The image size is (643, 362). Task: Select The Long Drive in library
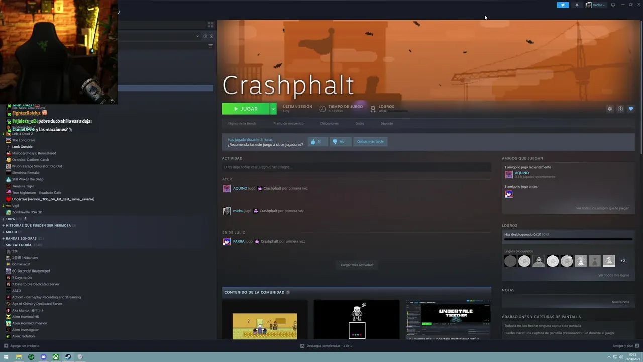pos(24,140)
